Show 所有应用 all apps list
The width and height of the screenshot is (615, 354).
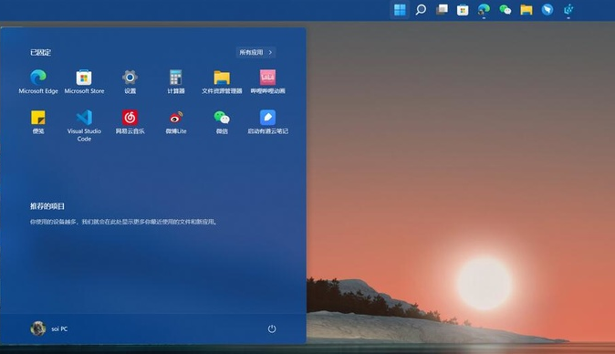[255, 52]
